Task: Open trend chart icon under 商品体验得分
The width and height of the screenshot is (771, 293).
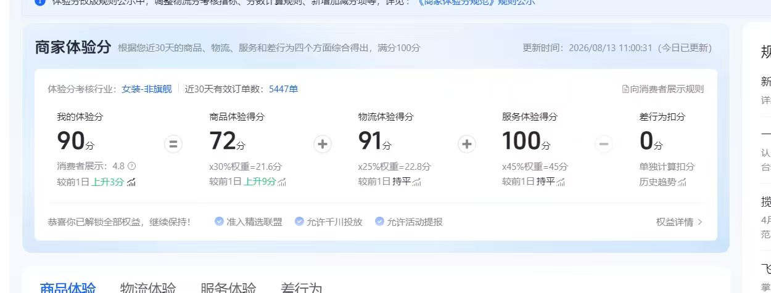Action: [282, 182]
